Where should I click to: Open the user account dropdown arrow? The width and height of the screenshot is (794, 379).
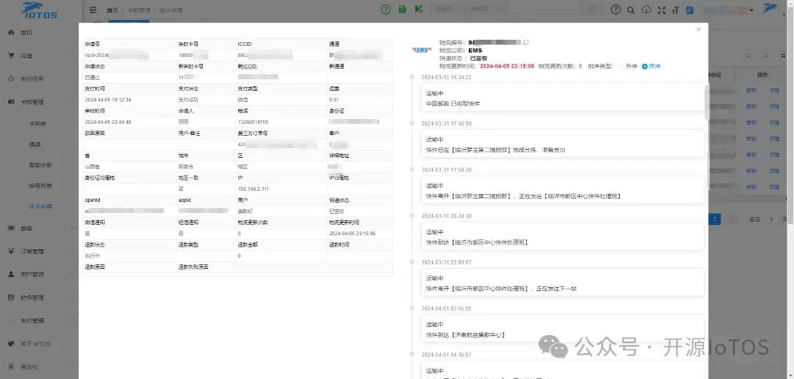coord(751,10)
